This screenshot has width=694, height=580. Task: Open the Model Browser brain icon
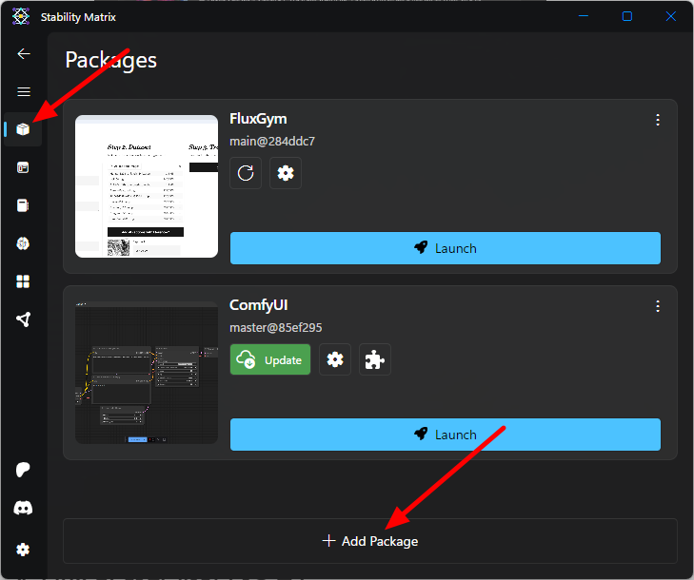tap(23, 243)
